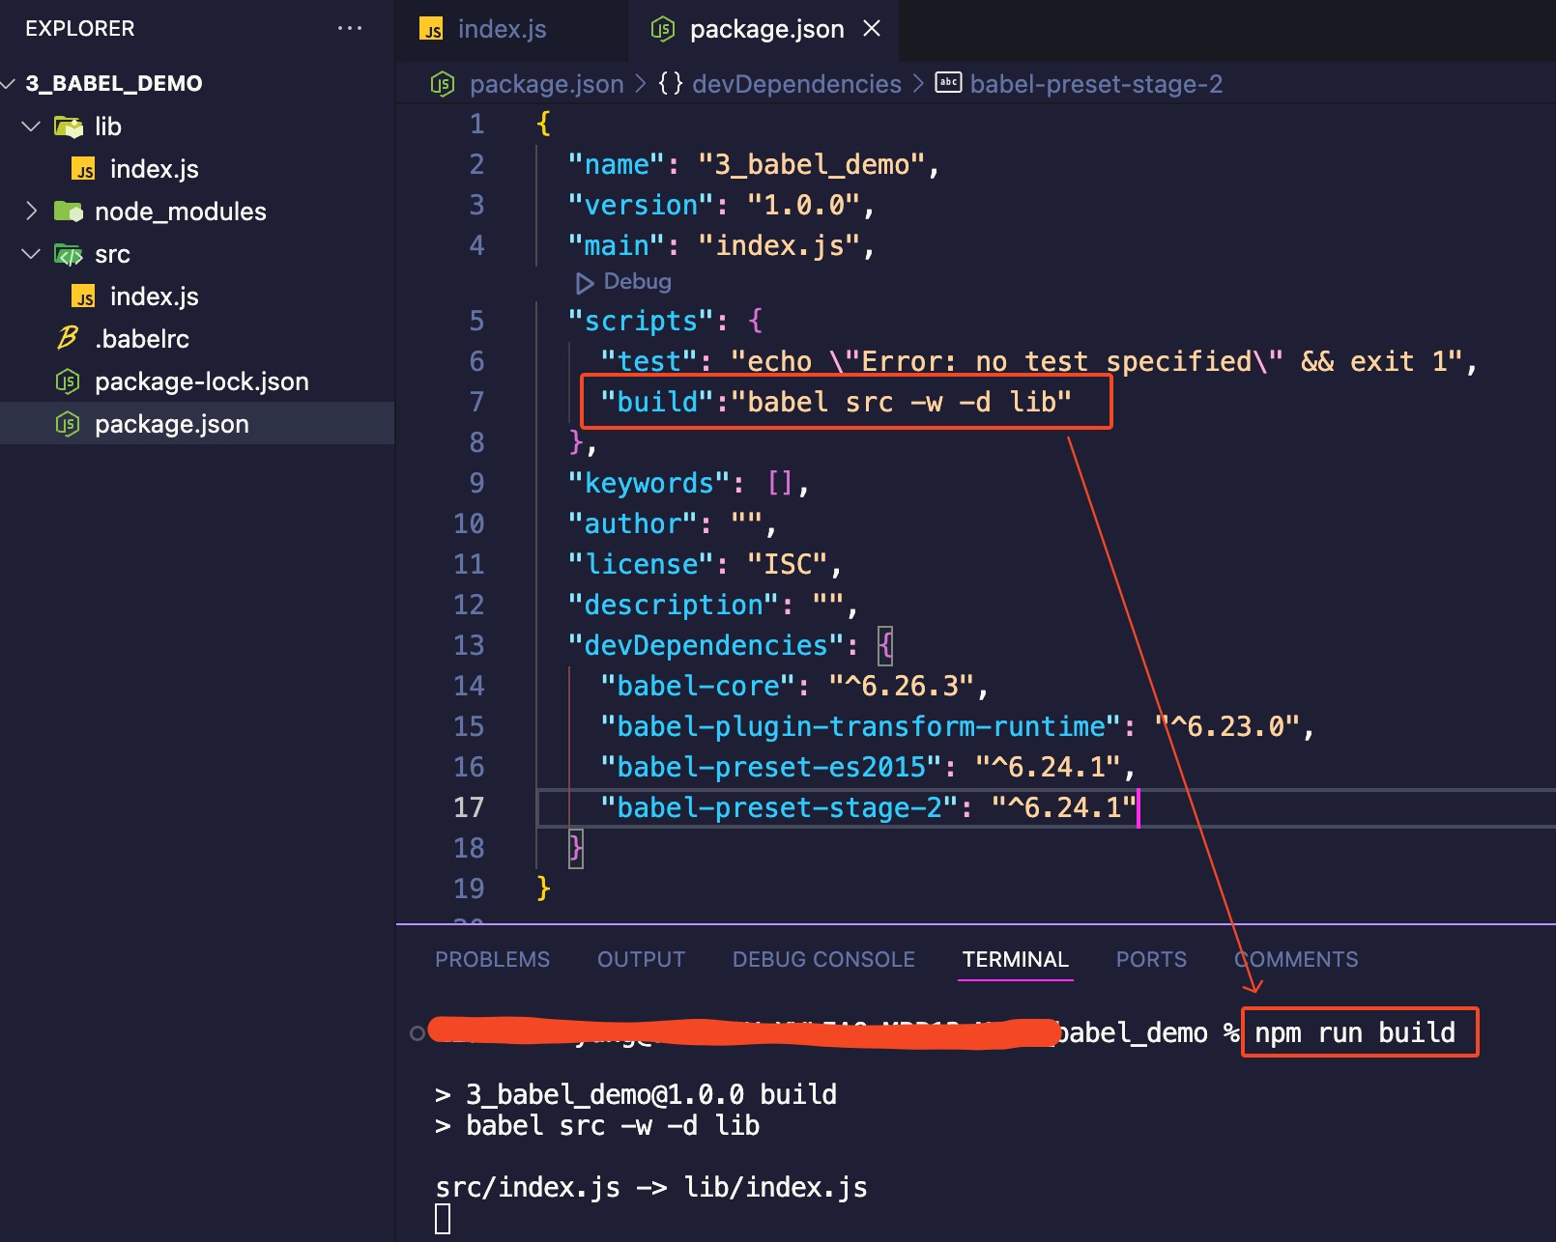Click the package-lock.json file icon
Image resolution: width=1556 pixels, height=1242 pixels.
tap(68, 381)
